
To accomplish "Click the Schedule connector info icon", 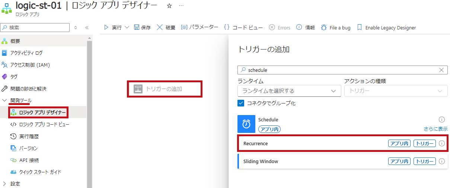I will coord(442,120).
